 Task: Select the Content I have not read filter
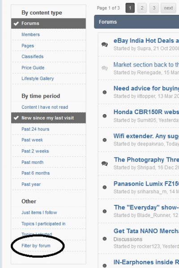tap(45, 107)
